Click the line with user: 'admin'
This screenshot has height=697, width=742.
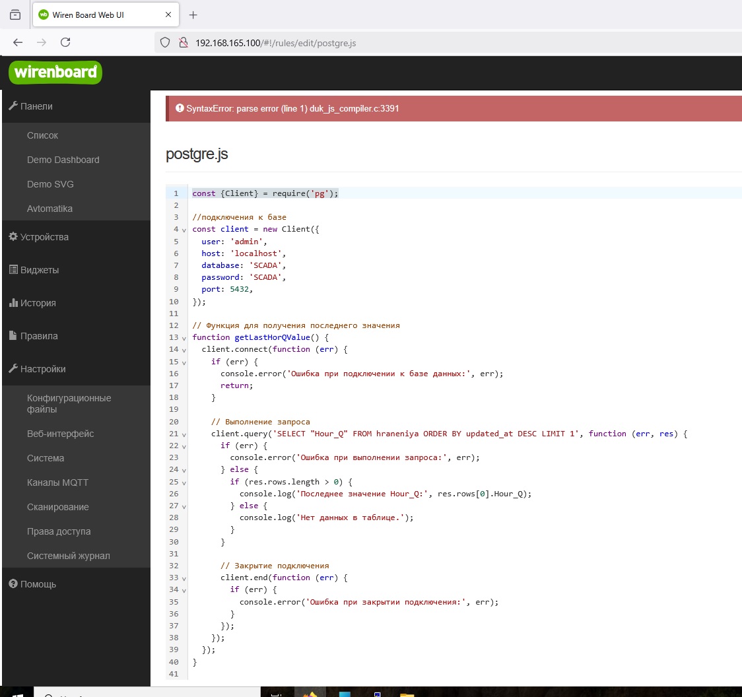(234, 242)
